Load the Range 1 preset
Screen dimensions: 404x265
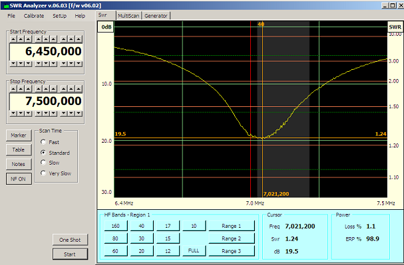coord(232,226)
